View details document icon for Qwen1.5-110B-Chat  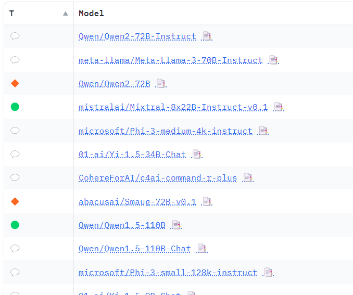click(201, 248)
